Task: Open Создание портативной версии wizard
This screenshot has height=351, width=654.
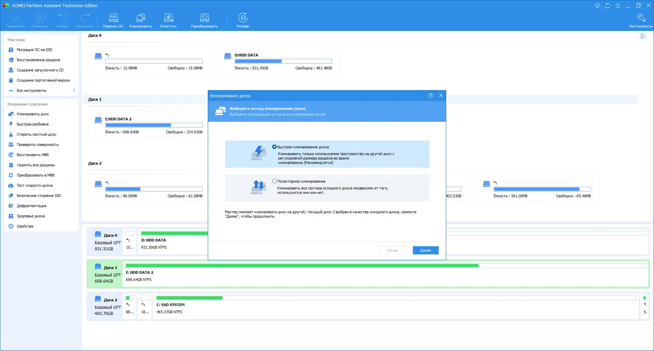Action: point(43,80)
